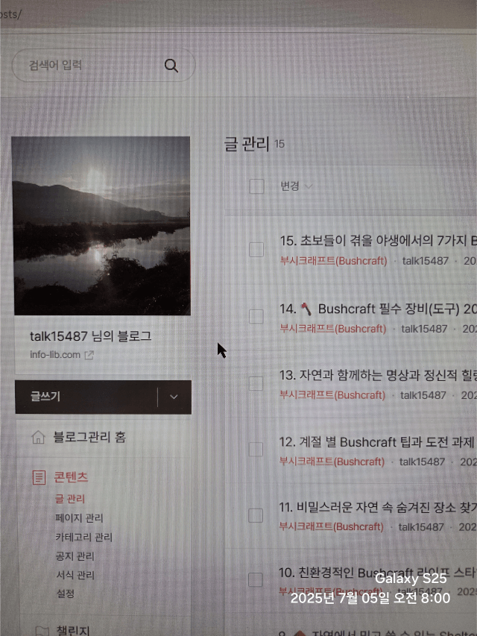Click the search magnifier icon
This screenshot has width=477, height=636.
(171, 66)
